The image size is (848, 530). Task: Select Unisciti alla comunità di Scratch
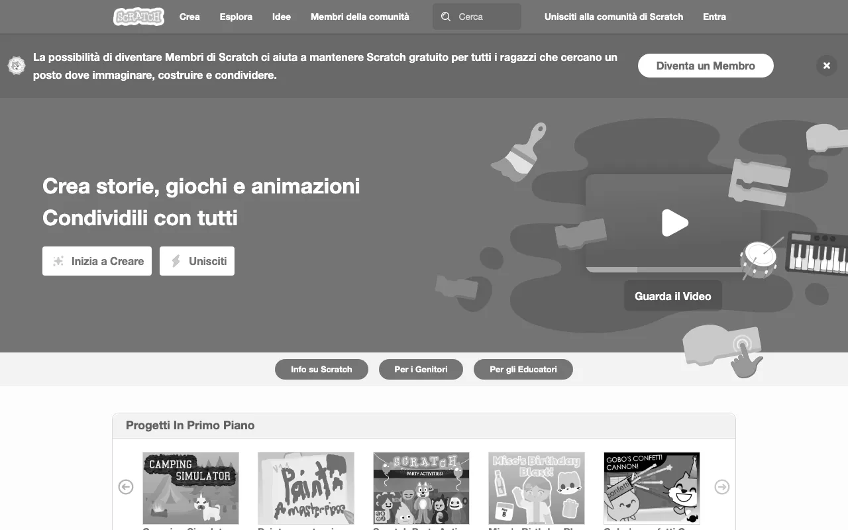(x=613, y=17)
